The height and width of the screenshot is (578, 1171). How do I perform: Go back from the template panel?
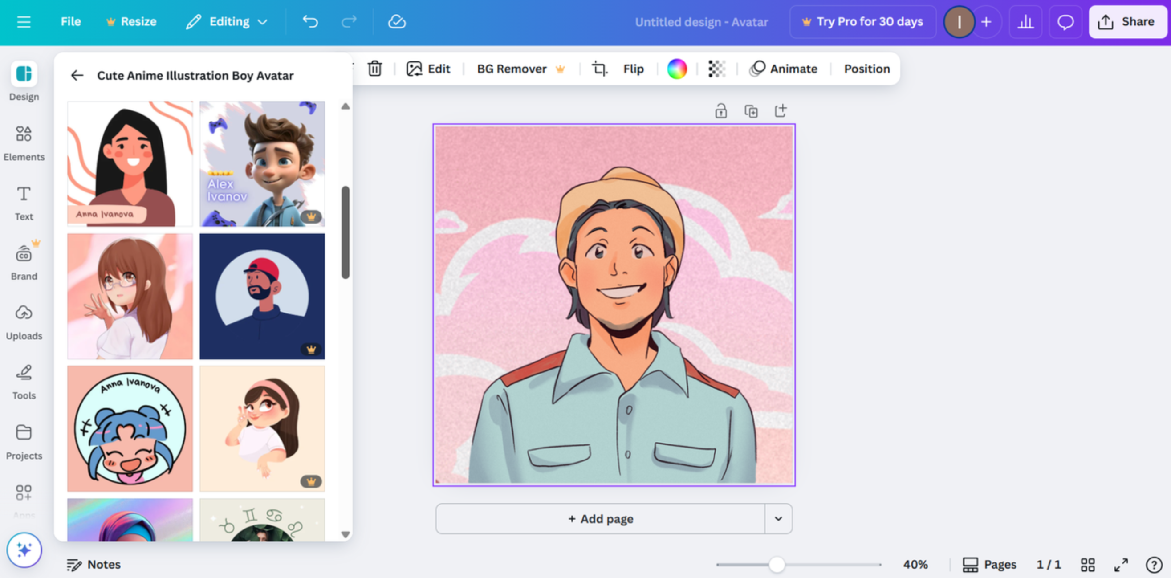click(77, 76)
